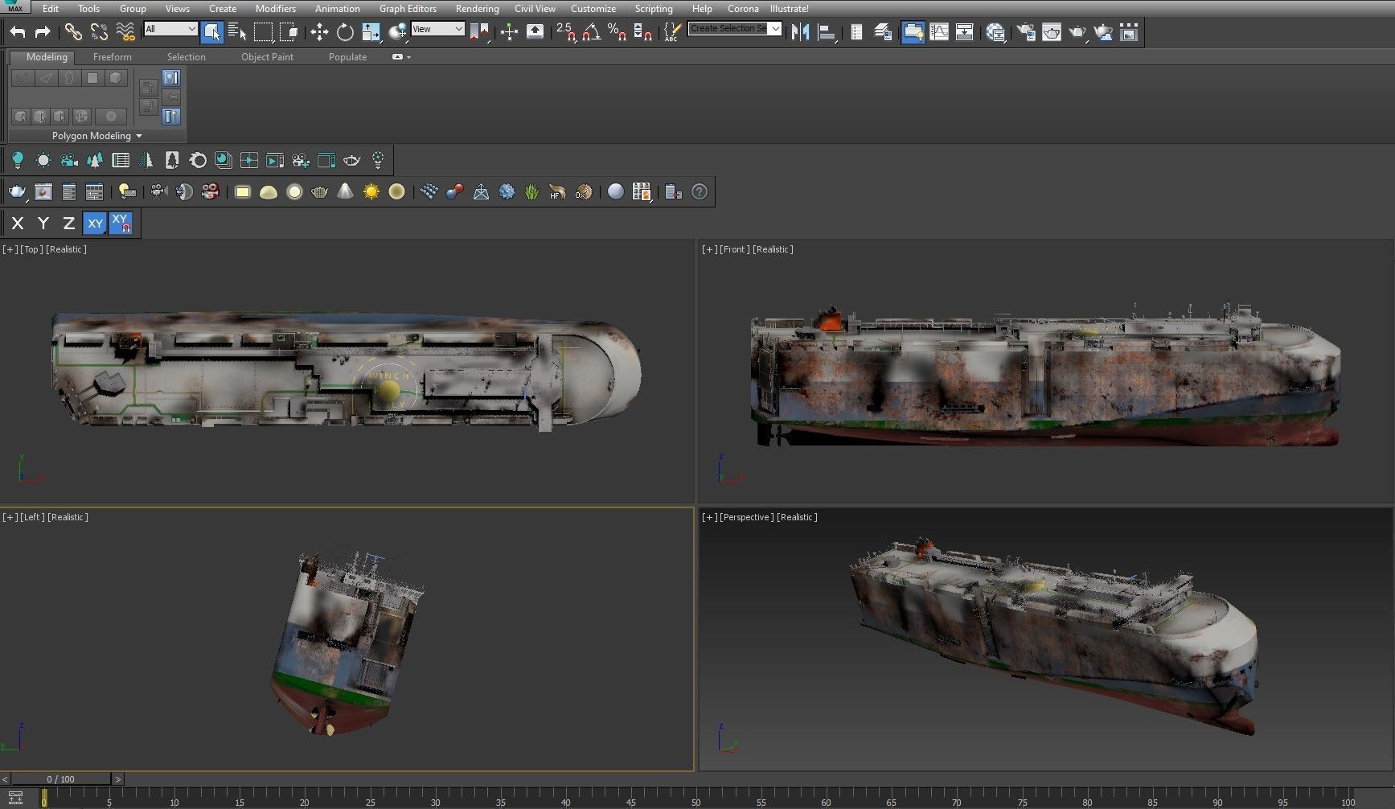
Task: Switch to the Populate ribbon tab
Action: (x=347, y=57)
